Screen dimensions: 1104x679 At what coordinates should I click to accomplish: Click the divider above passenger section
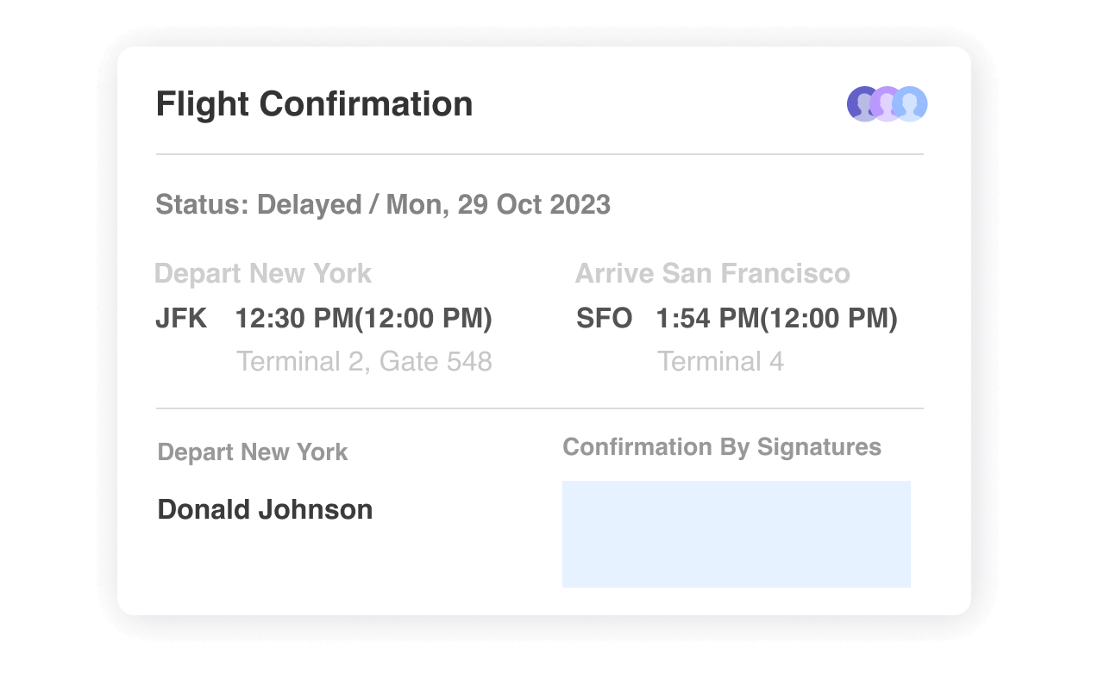coord(540,408)
